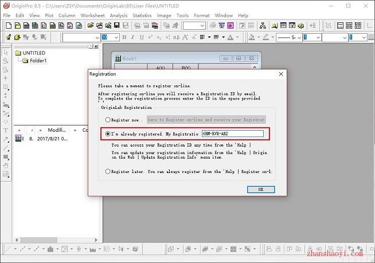Expand the bottom line plot dropdown arrow
This screenshot has height=263, width=375.
point(15,249)
